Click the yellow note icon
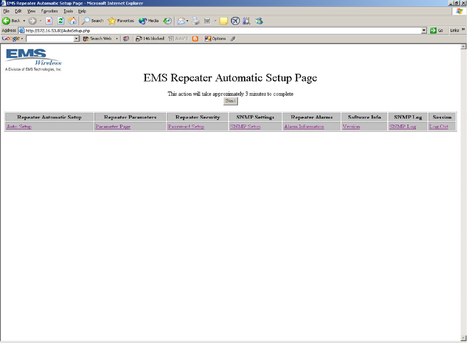Viewport: 467px width, 343px height. [x=224, y=21]
